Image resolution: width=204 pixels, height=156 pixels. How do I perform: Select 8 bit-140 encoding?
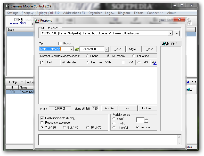coord(64,128)
